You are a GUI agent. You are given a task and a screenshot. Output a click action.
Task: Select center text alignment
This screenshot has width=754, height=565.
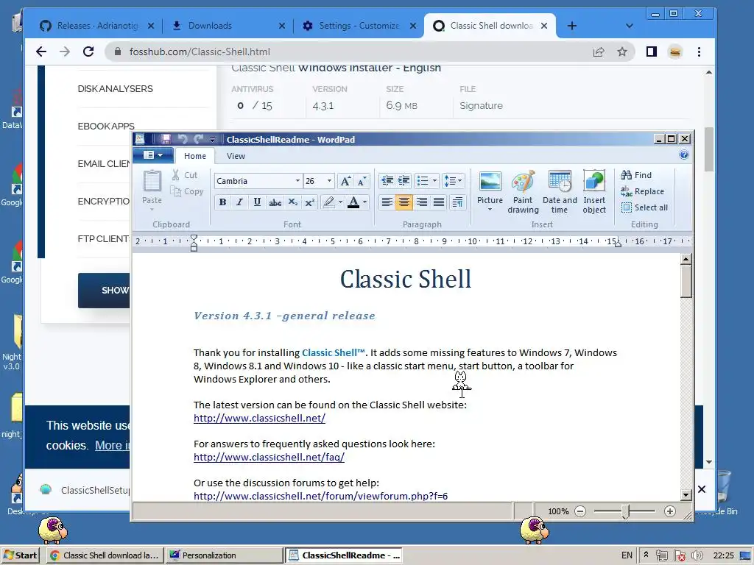(x=404, y=202)
